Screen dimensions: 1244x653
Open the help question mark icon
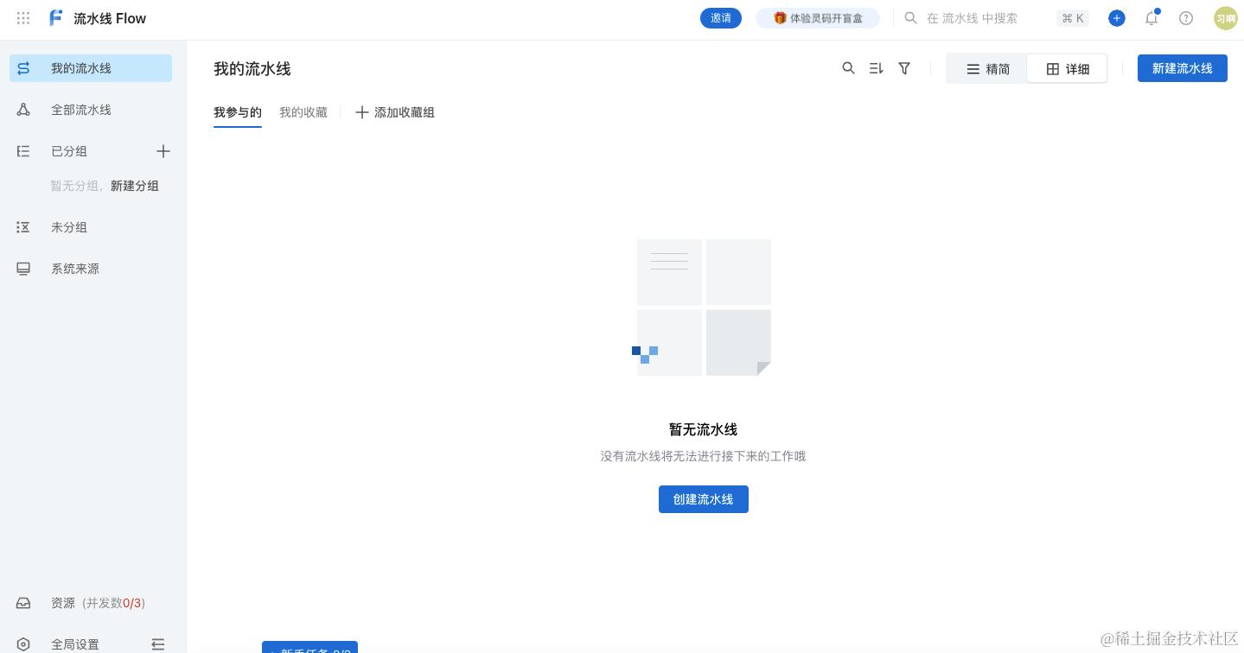(1186, 18)
